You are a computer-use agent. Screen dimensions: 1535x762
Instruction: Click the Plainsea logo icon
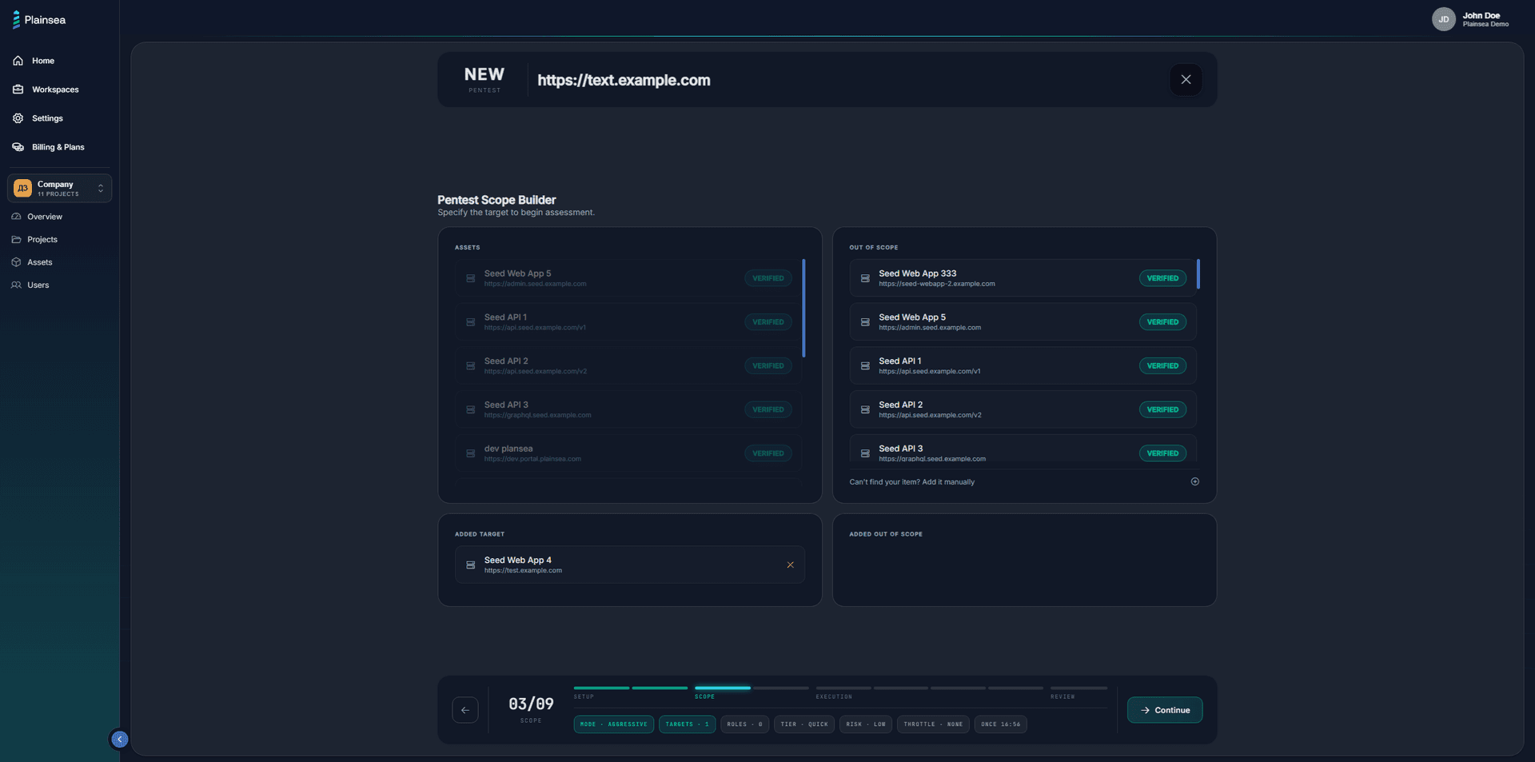16,20
